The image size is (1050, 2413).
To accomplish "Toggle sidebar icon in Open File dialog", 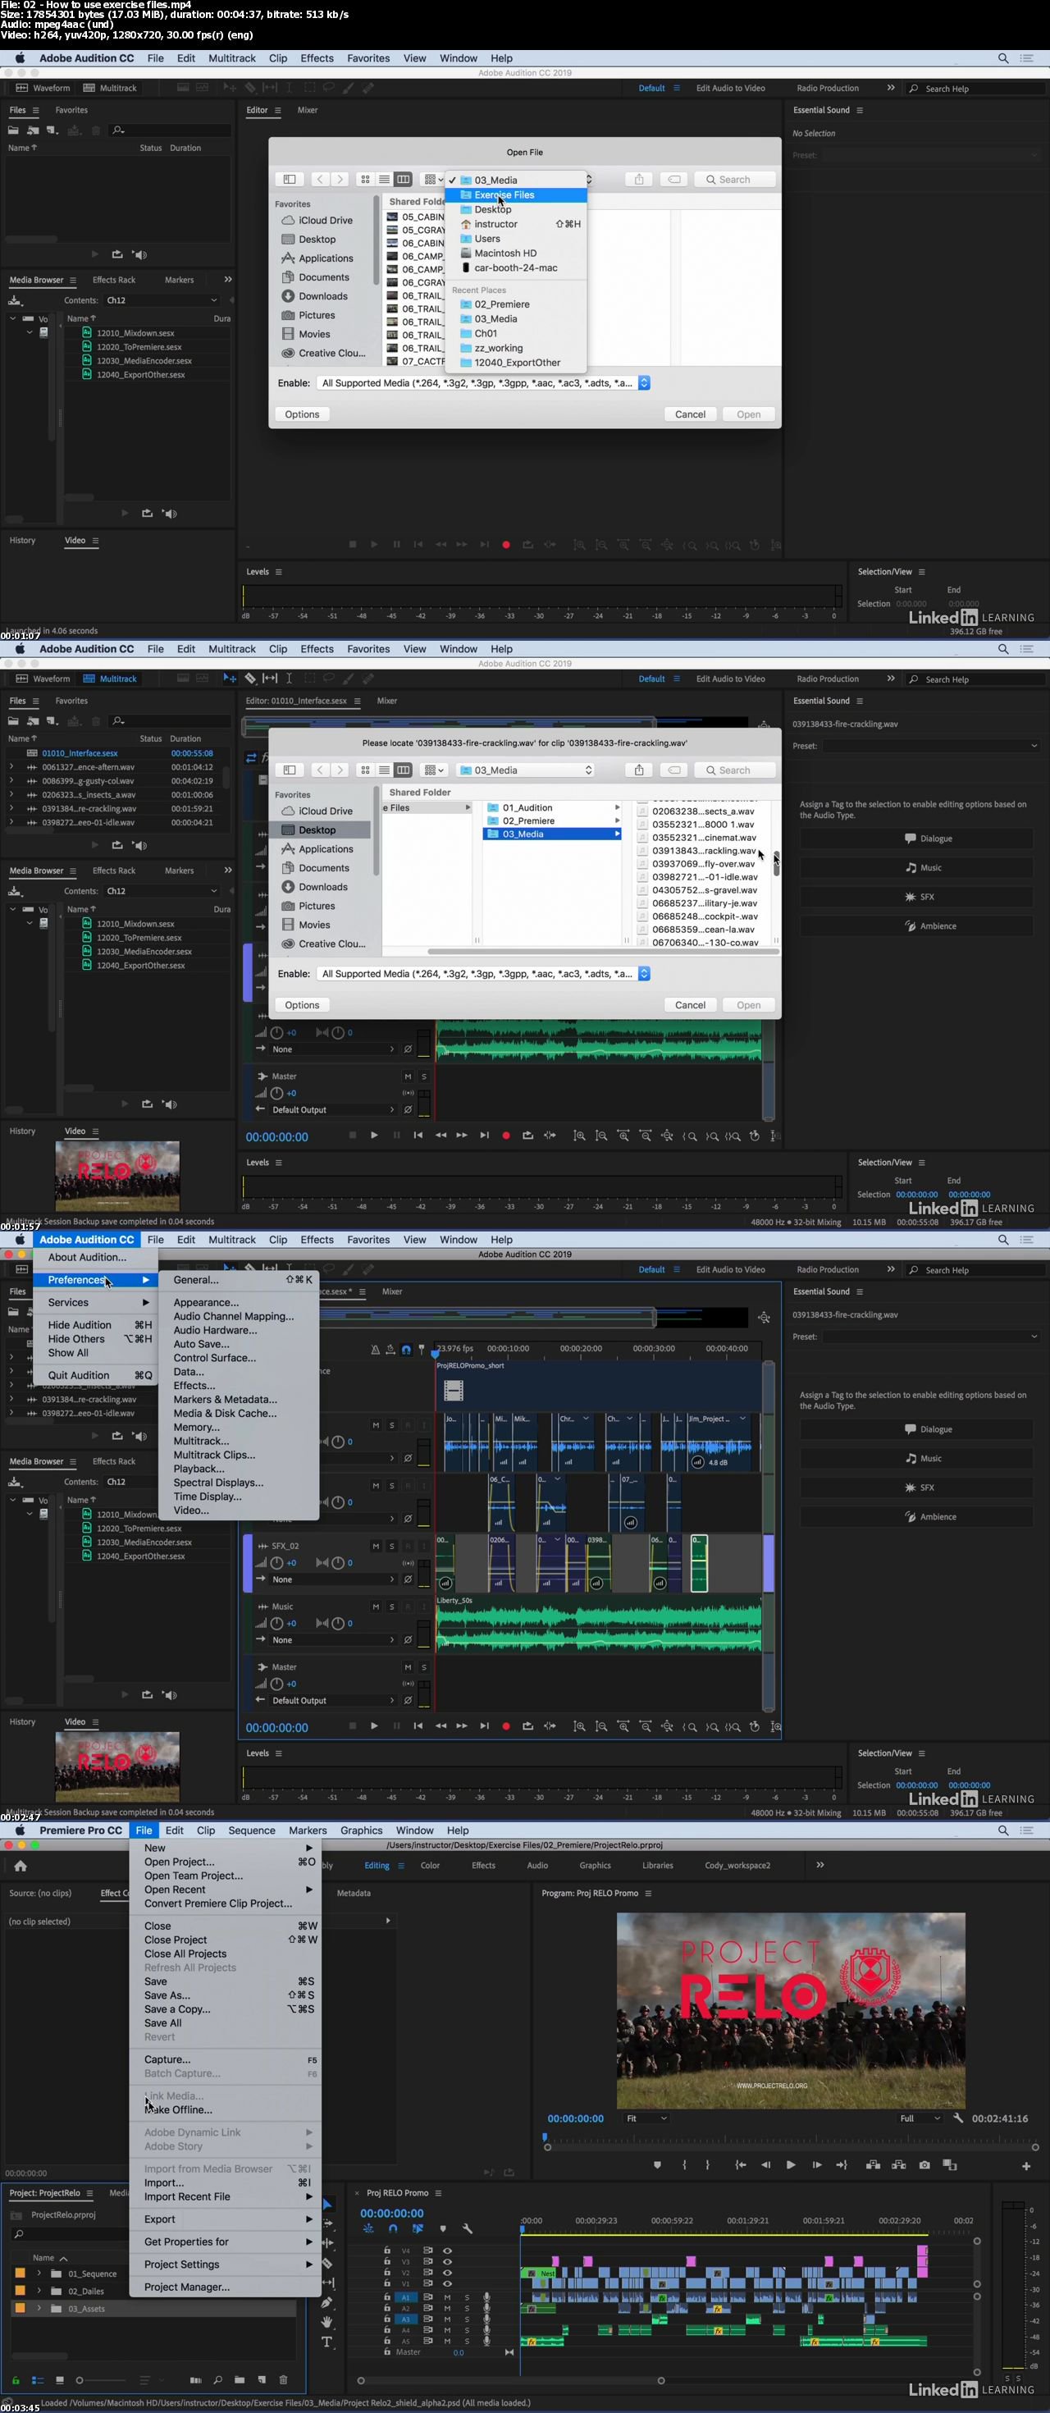I will pos(290,179).
